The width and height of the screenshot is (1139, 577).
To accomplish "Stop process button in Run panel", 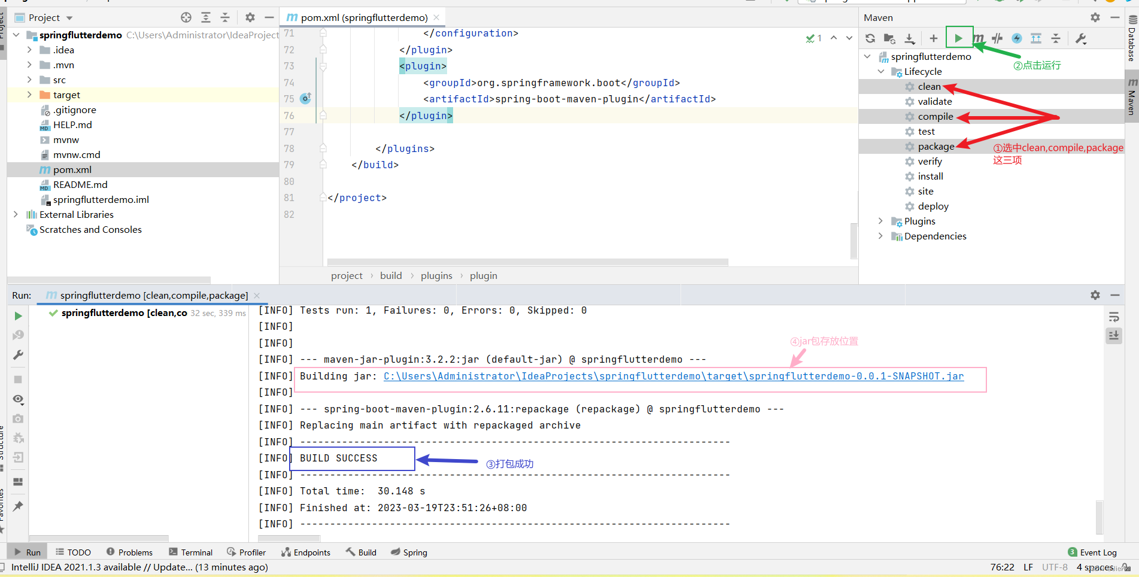I will 18,379.
